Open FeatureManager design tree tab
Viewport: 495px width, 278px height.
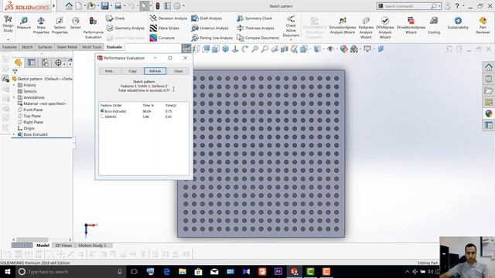[18, 63]
